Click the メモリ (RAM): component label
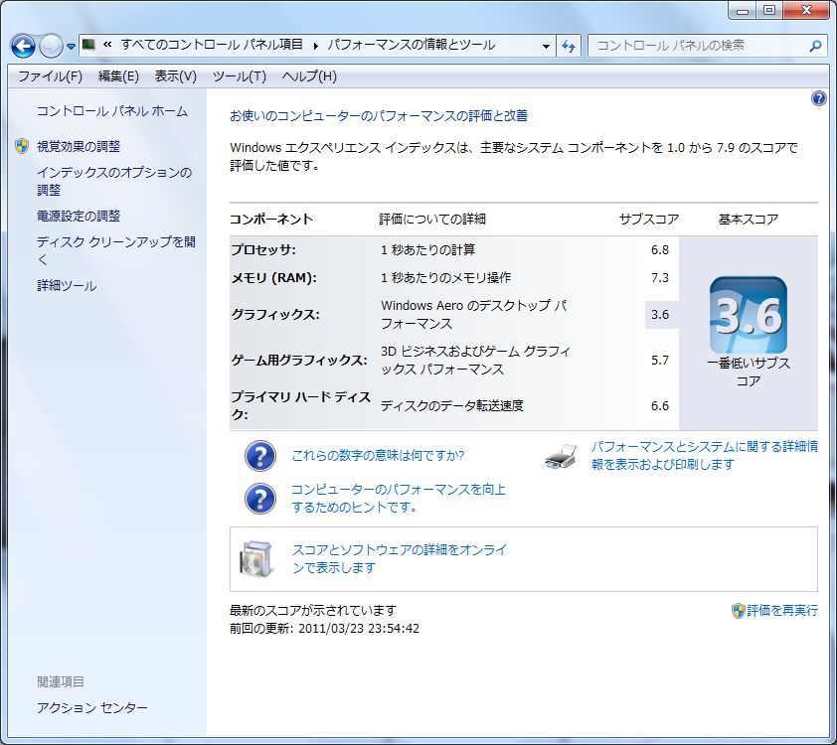 coord(273,277)
